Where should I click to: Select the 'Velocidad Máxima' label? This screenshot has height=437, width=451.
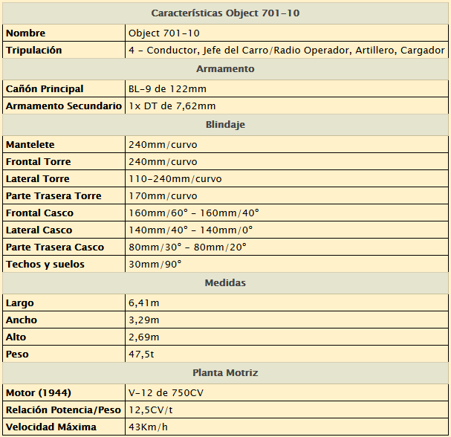pyautogui.click(x=51, y=427)
